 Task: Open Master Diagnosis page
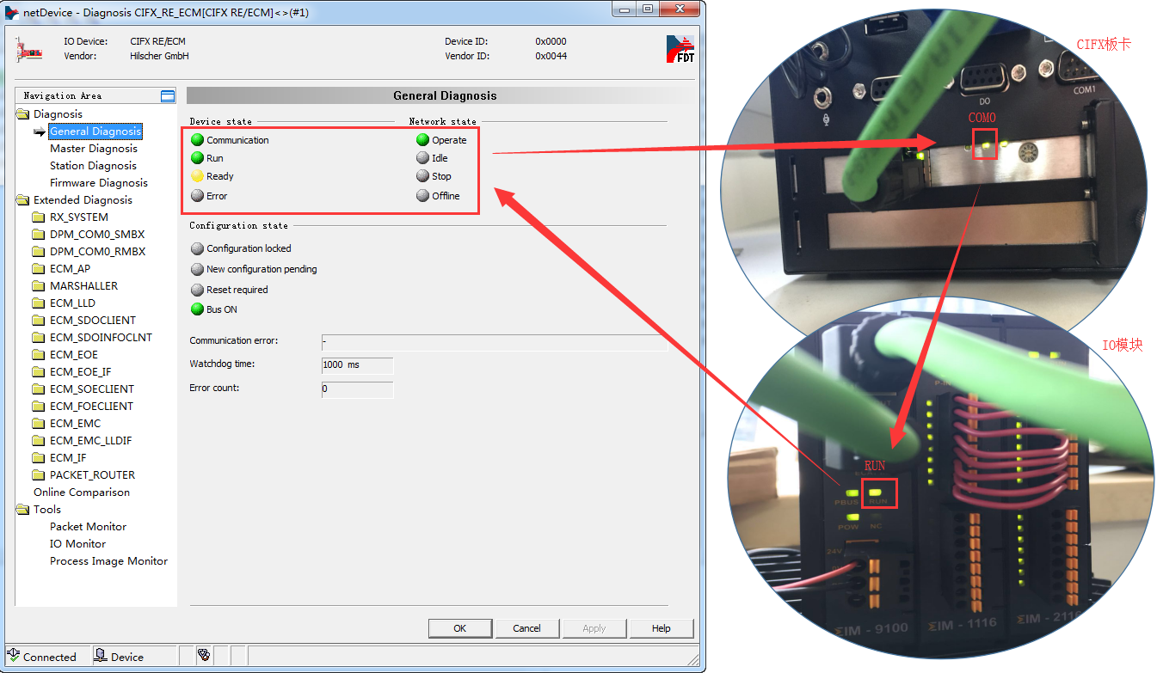coord(94,149)
